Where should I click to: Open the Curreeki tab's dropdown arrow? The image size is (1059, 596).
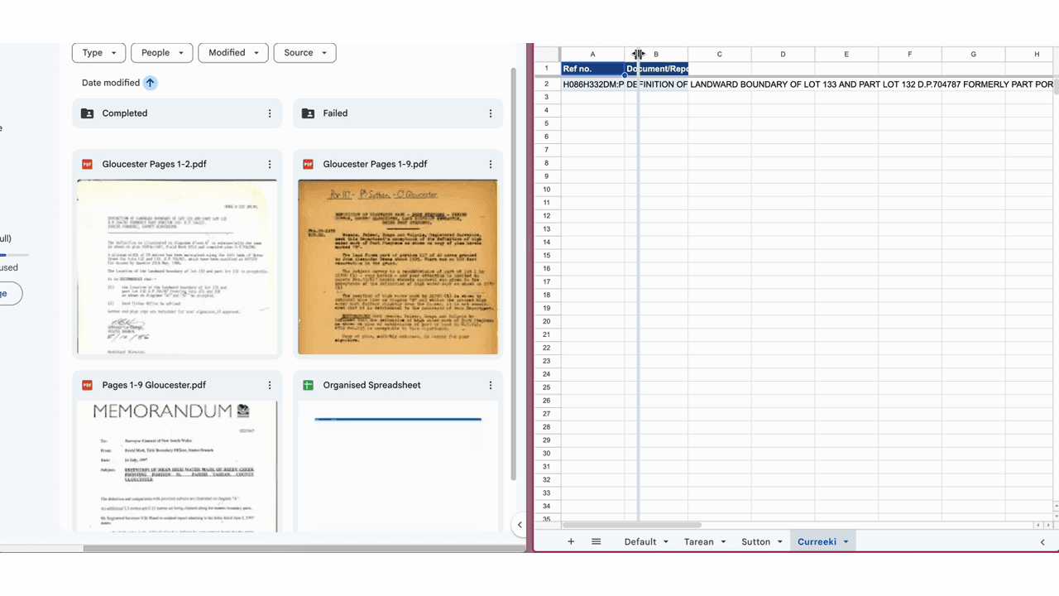(846, 542)
